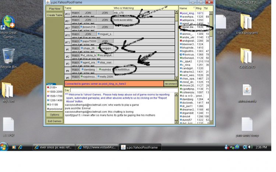Viewport: 276px width, 172px height.
Task: Open the network tray icon
Action: pyautogui.click(x=245, y=147)
